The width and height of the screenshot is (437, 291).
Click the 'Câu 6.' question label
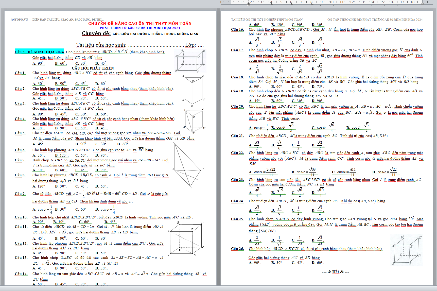tap(20, 150)
